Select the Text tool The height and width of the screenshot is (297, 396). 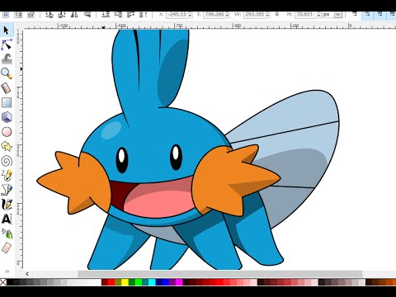[7, 219]
